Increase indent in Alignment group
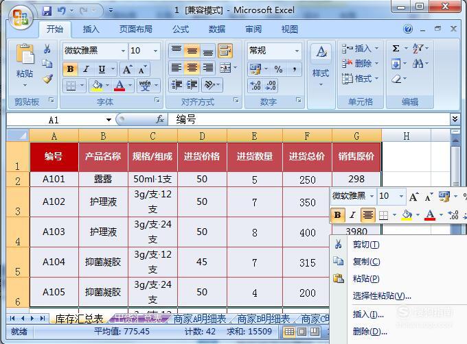The height and width of the screenshot is (344, 467). [x=192, y=85]
